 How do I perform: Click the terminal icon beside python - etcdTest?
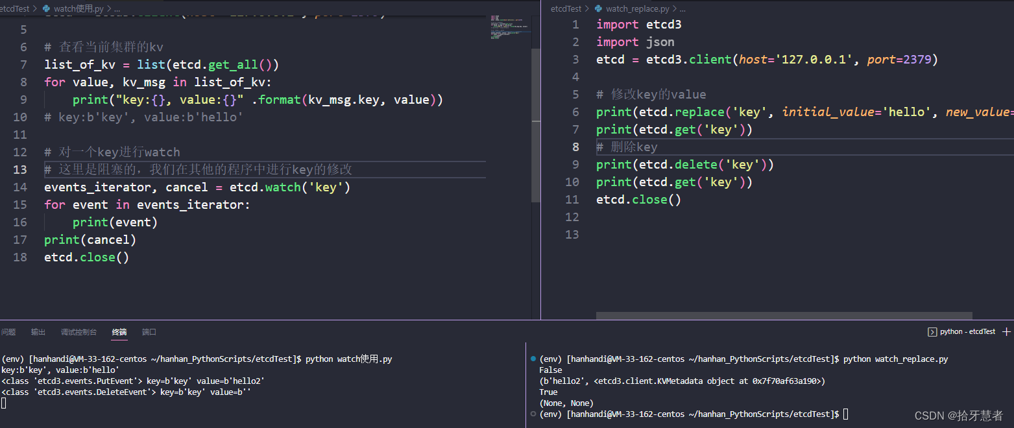(x=933, y=331)
